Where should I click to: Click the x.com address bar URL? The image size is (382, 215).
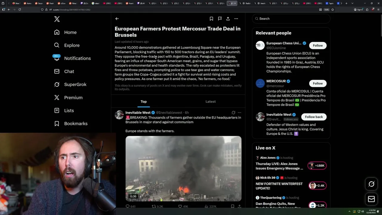tap(72, 10)
